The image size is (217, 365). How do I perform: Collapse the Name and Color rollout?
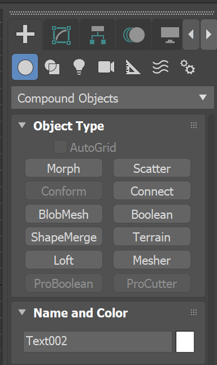pyautogui.click(x=22, y=312)
